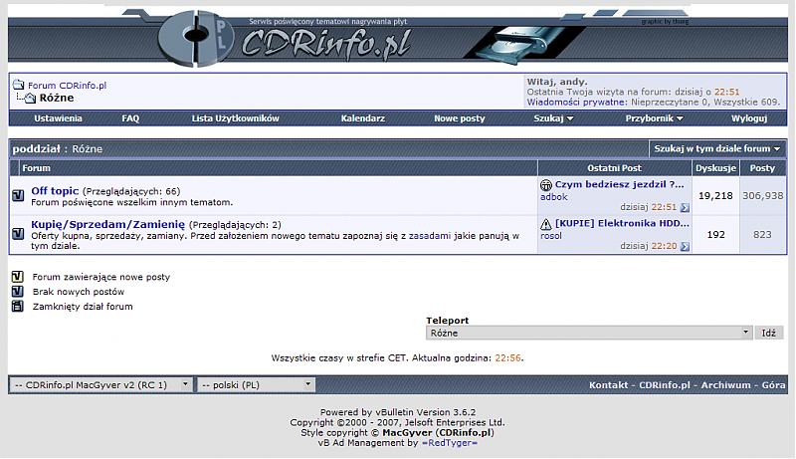Click the CDRinfo.pl logo banner
This screenshot has width=796, height=459.
click(397, 37)
